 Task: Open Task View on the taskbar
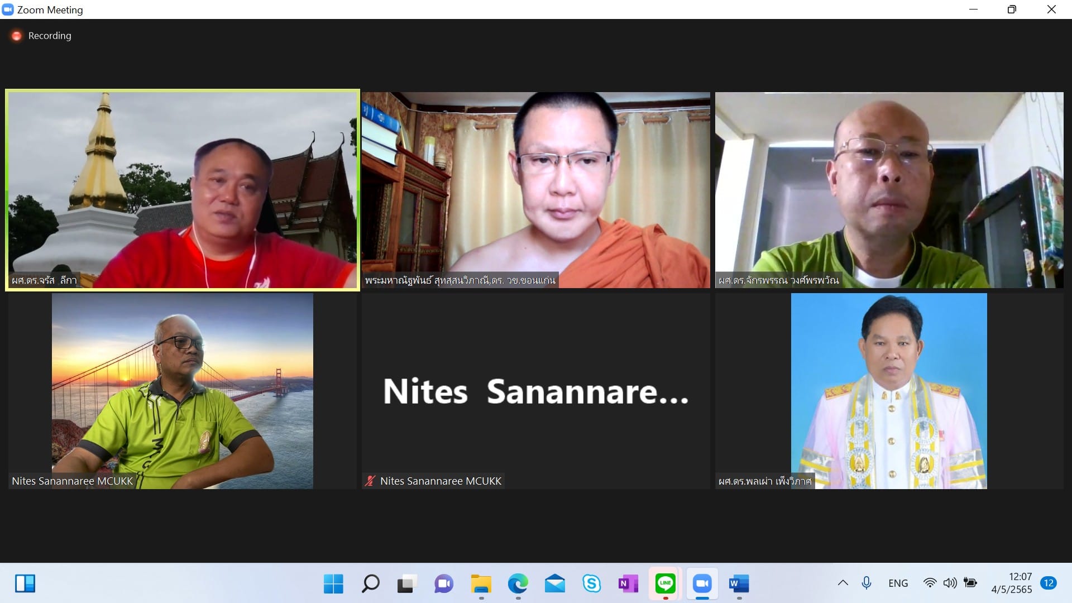tap(407, 583)
